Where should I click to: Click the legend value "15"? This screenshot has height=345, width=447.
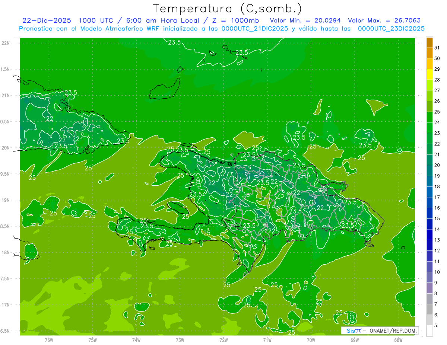pyautogui.click(x=437, y=219)
